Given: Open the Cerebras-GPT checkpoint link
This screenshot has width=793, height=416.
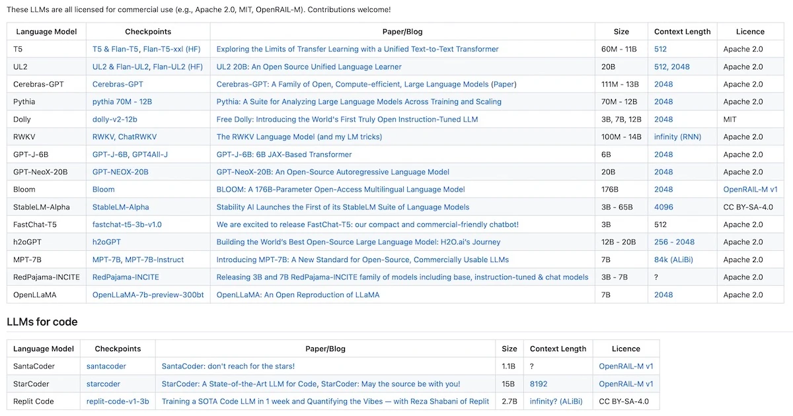Looking at the screenshot, I should 118,84.
